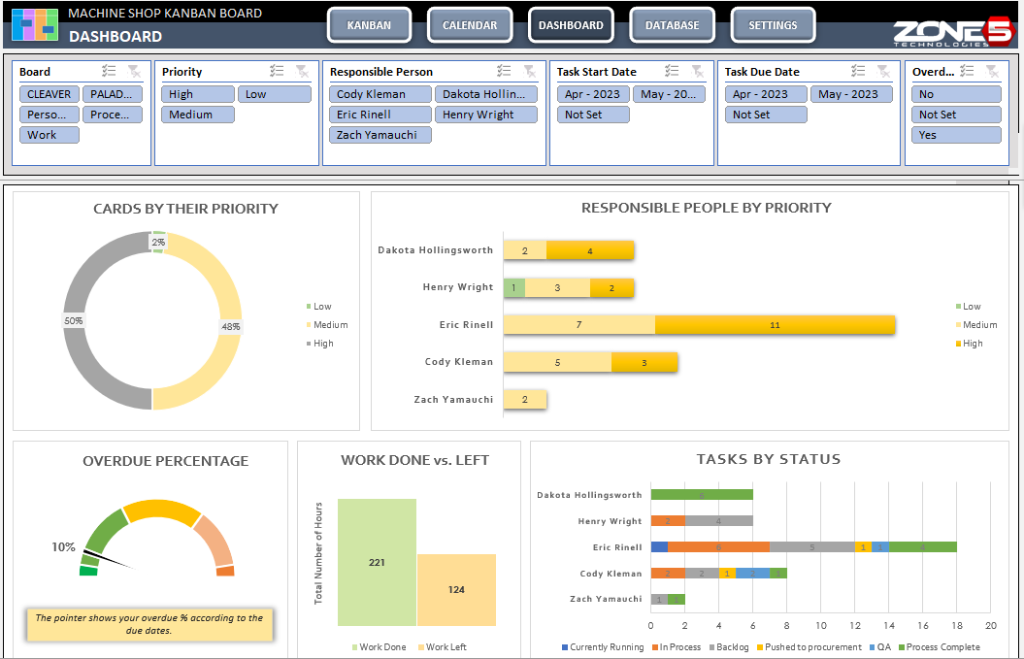Viewport: 1024px width, 659px height.
Task: Open the DATABASE view
Action: 672,25
